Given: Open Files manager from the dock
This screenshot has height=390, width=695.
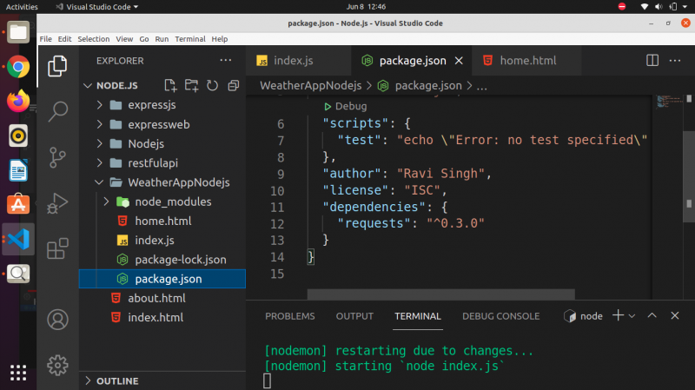Looking at the screenshot, I should point(18,32).
